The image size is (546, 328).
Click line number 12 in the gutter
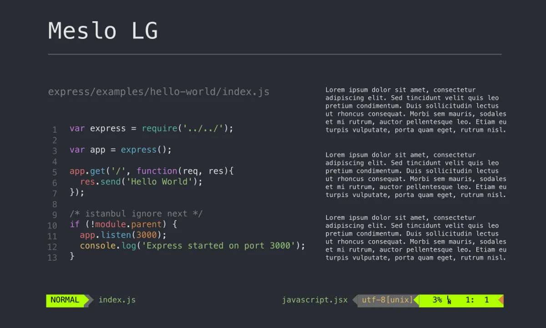[x=52, y=247]
